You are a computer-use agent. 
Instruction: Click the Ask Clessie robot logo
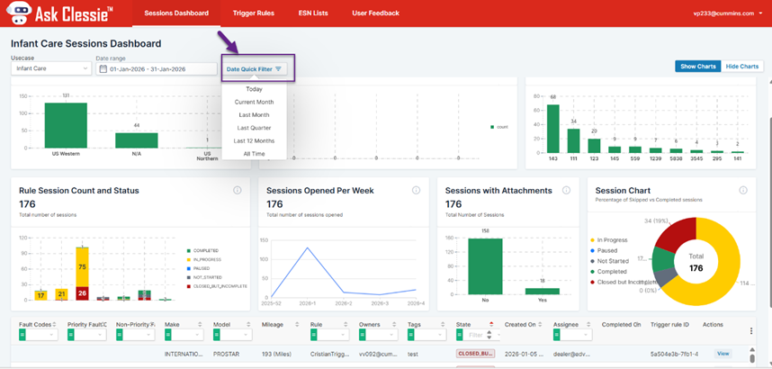[x=16, y=13]
